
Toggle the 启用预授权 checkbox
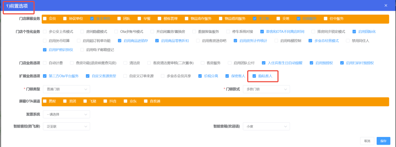pos(311,63)
